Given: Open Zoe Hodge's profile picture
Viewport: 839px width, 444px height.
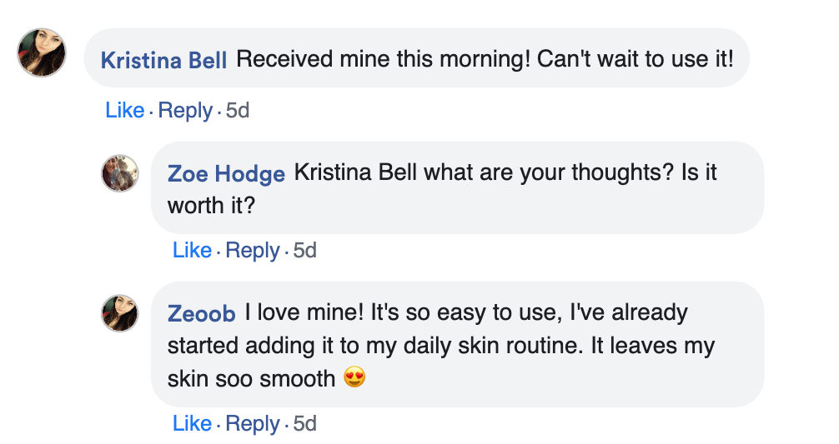Looking at the screenshot, I should click(120, 173).
